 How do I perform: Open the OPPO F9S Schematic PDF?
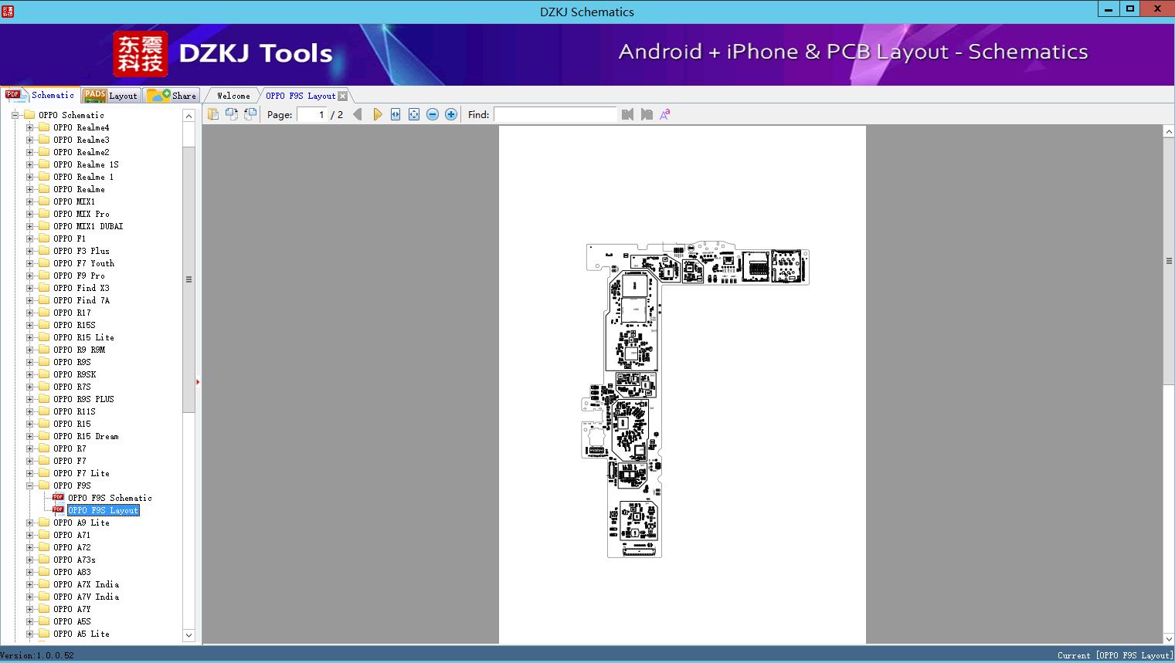coord(110,498)
